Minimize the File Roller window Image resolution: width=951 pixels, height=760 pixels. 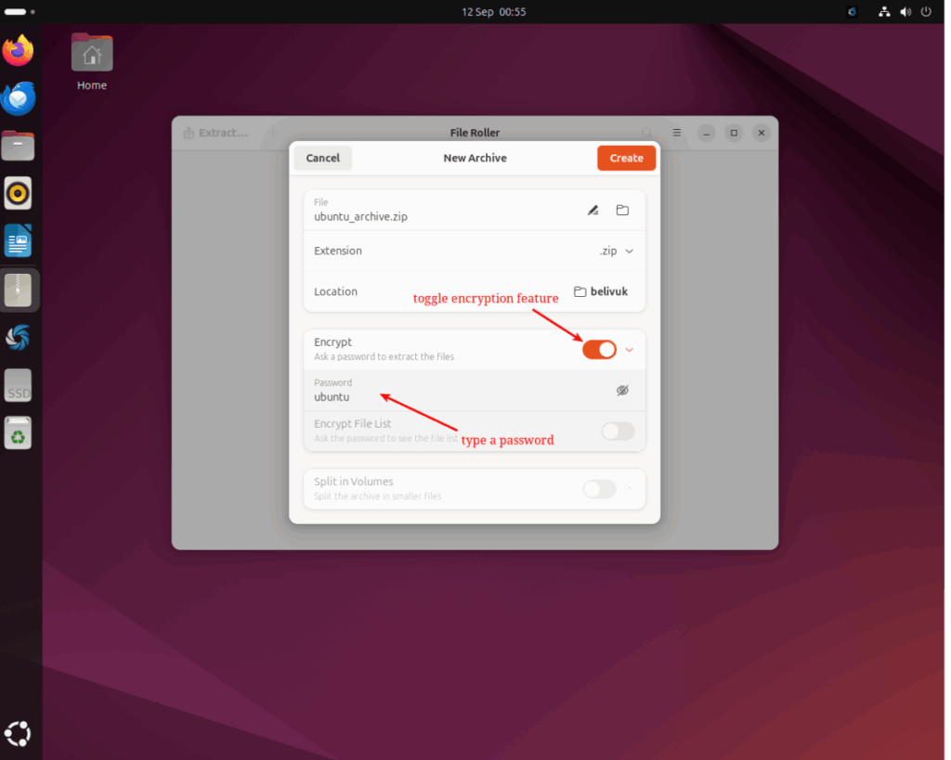(x=706, y=133)
